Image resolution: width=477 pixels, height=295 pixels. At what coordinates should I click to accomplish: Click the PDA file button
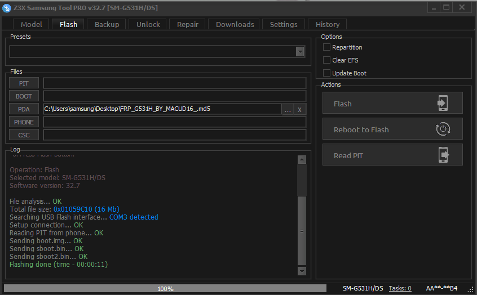[x=24, y=109]
